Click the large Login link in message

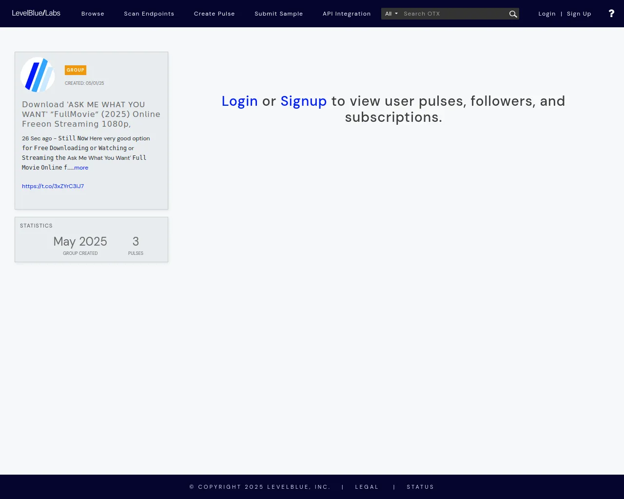[239, 101]
